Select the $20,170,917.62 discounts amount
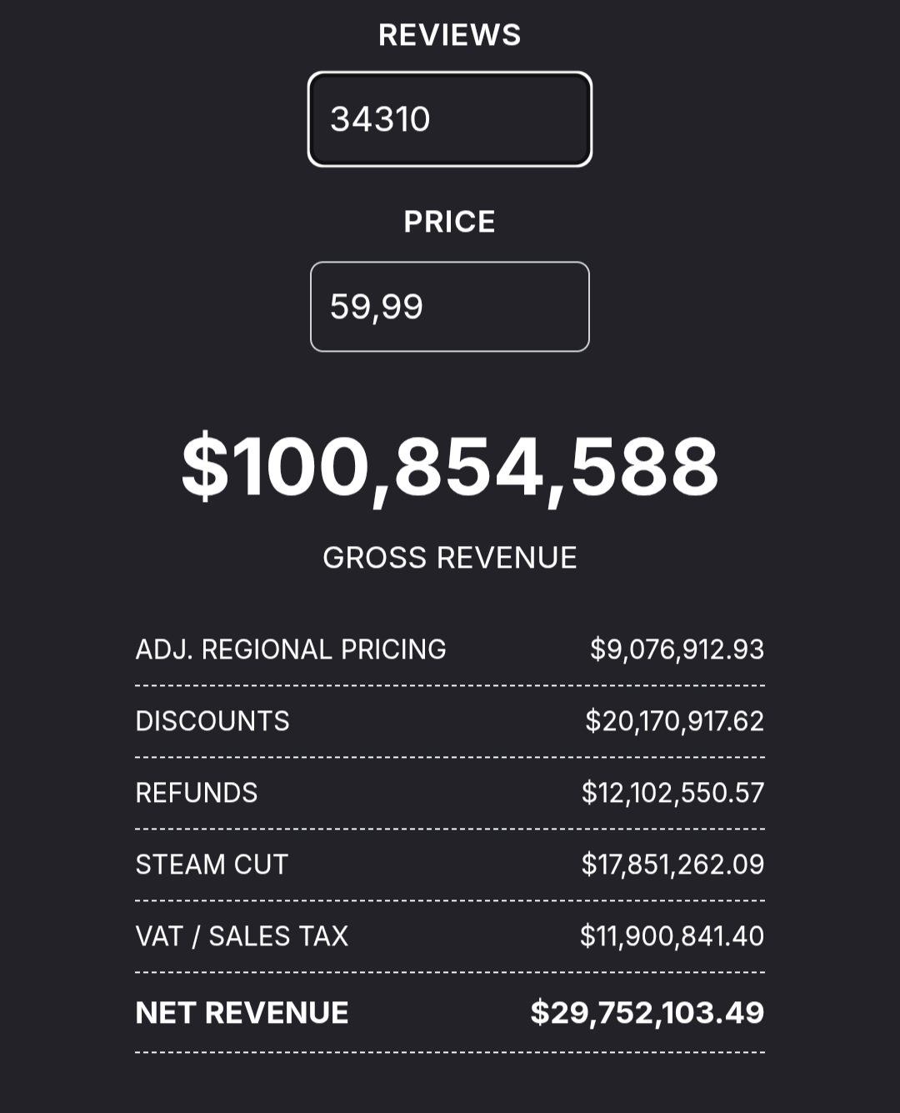Screen dimensions: 900x1113 coord(674,721)
